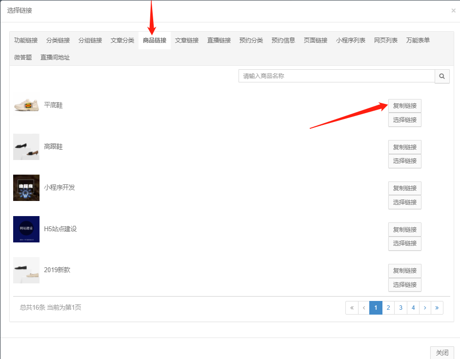Open the 万能表单 tab

pos(418,40)
